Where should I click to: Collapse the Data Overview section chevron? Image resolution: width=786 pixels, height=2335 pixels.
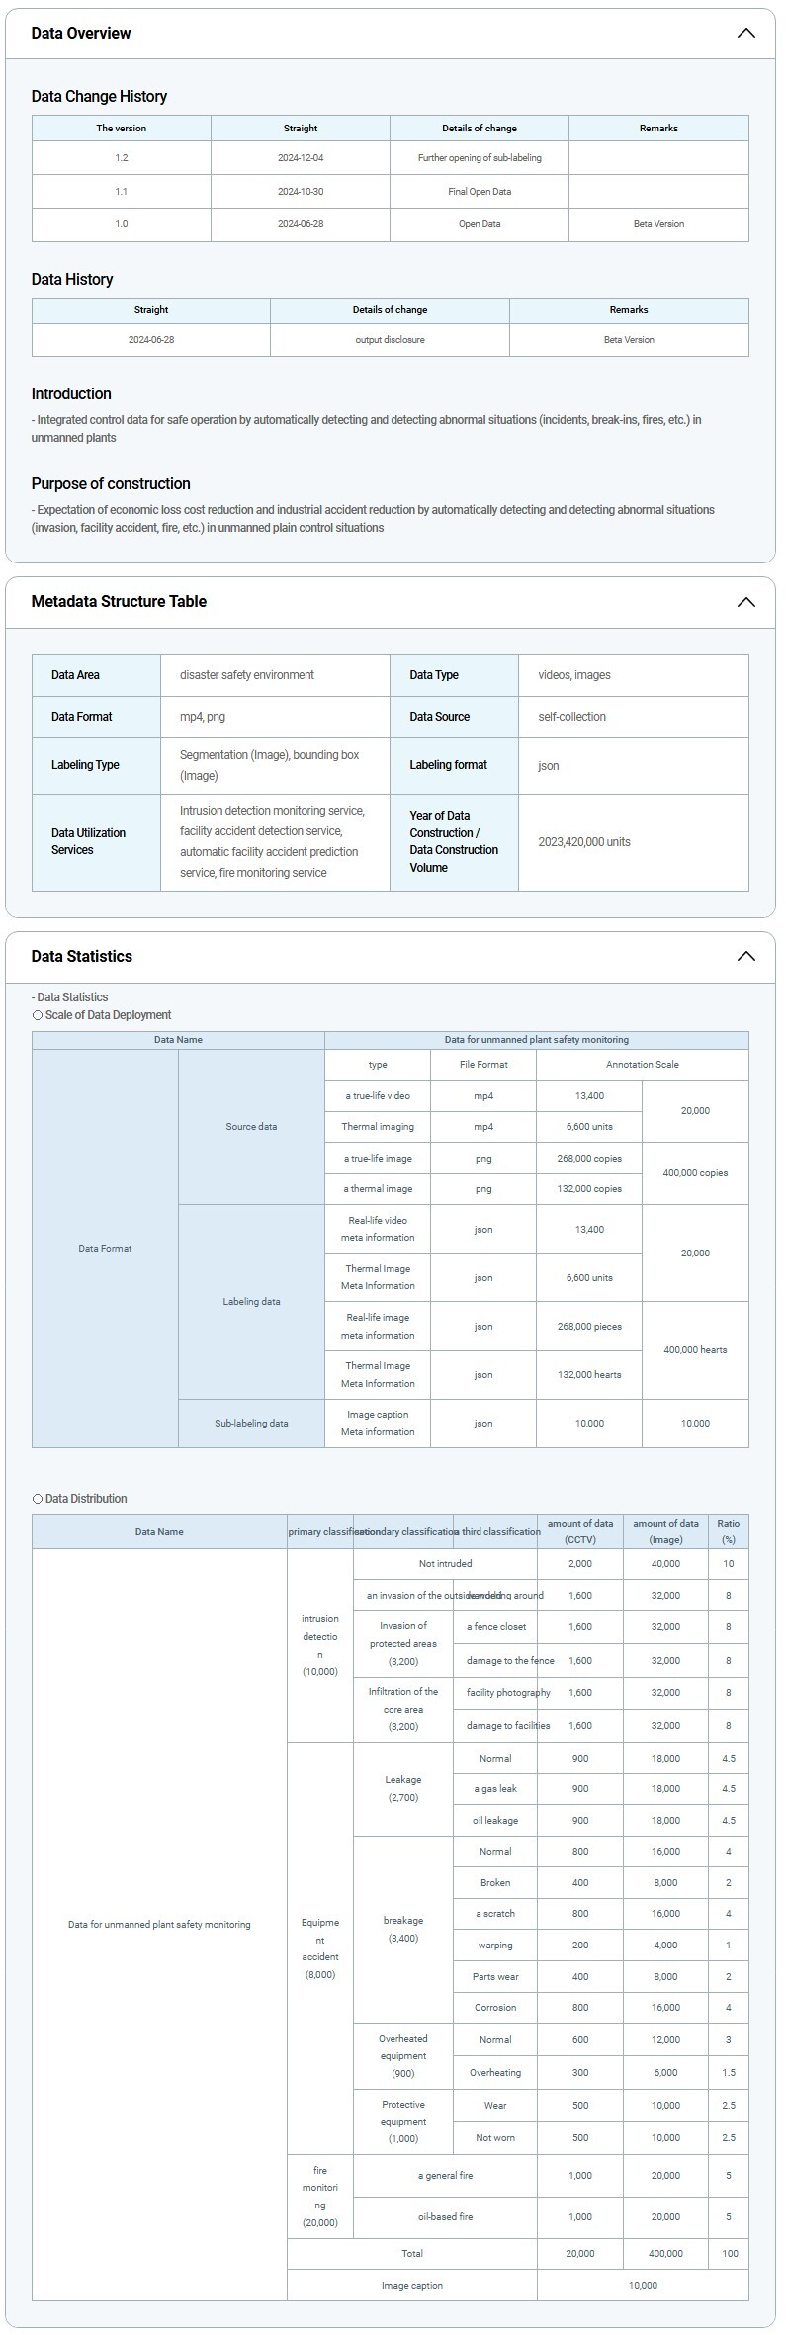click(745, 33)
